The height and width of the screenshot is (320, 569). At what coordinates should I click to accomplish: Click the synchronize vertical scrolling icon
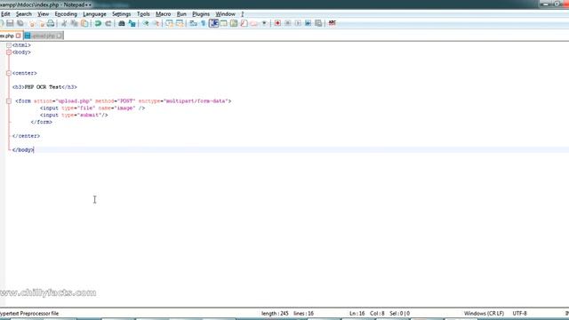click(170, 23)
